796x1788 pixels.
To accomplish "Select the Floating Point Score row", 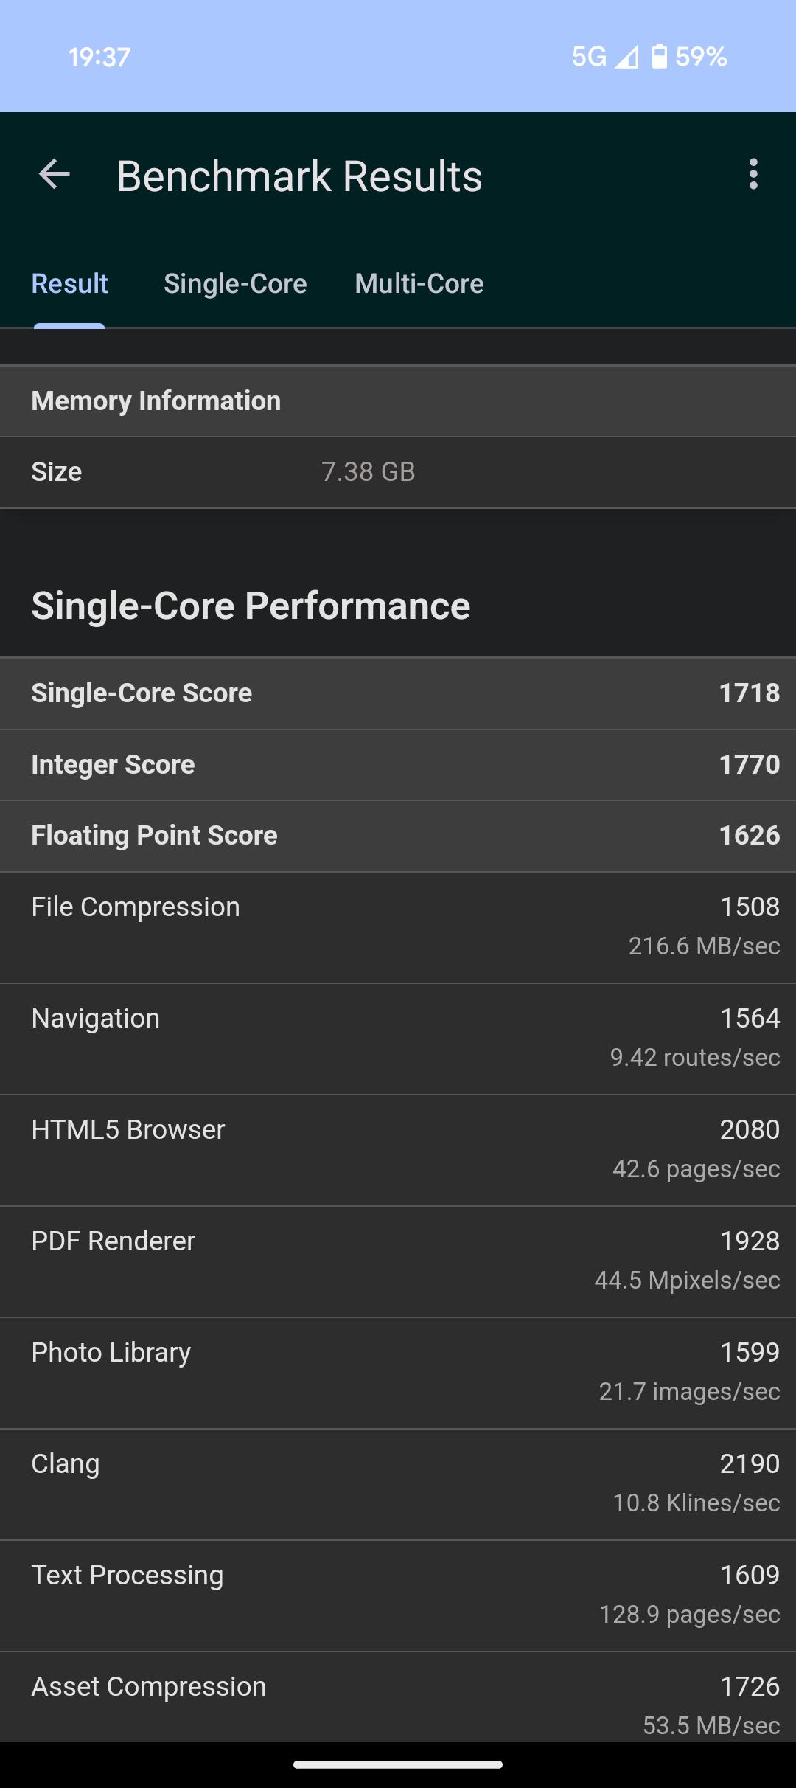I will point(398,836).
